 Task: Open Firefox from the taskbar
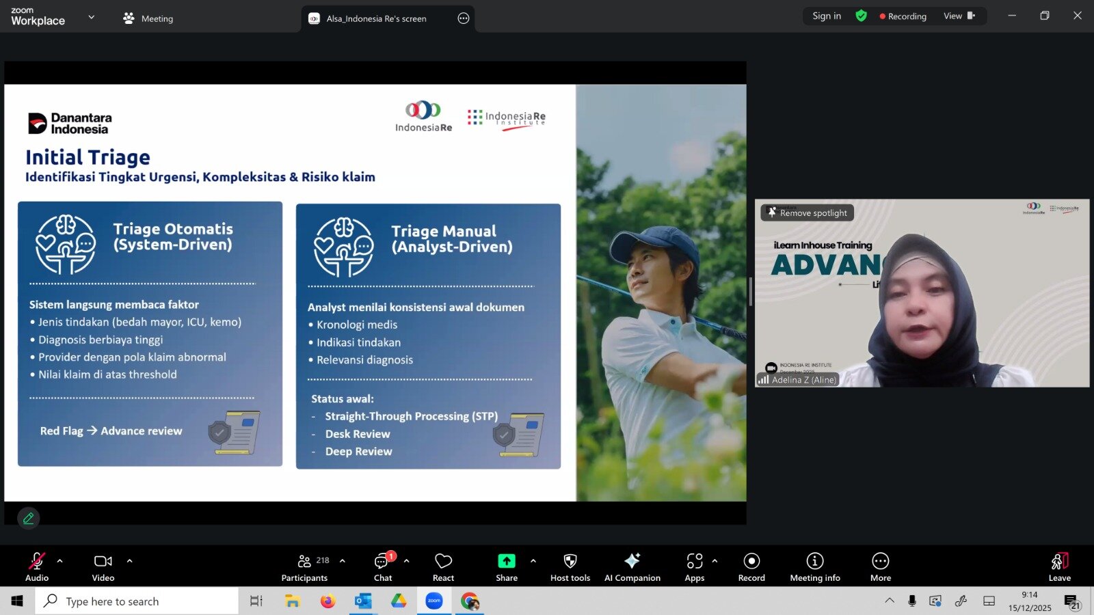point(328,601)
